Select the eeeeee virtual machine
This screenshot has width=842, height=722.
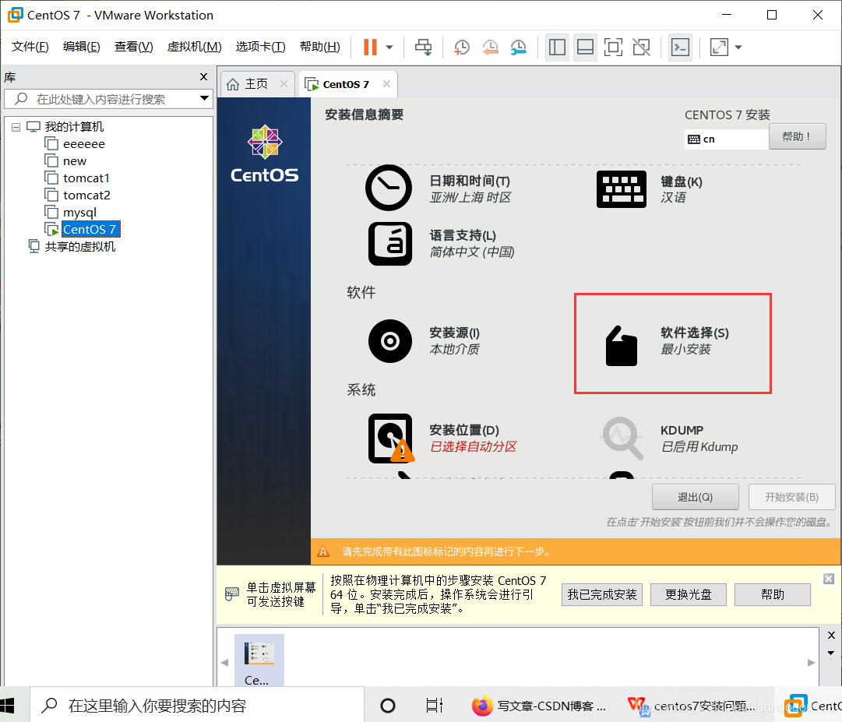pyautogui.click(x=84, y=144)
